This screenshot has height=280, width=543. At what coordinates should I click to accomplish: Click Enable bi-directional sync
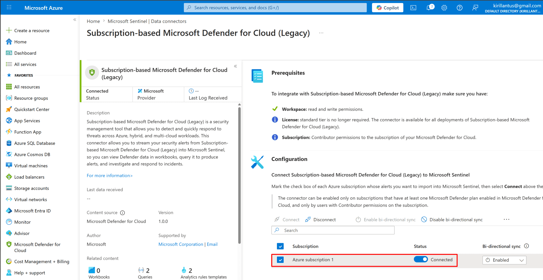pos(385,219)
